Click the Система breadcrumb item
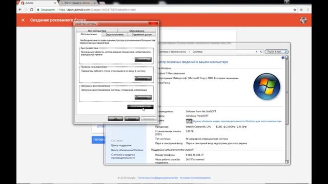Viewport: 328px width, 184px height. (197, 52)
